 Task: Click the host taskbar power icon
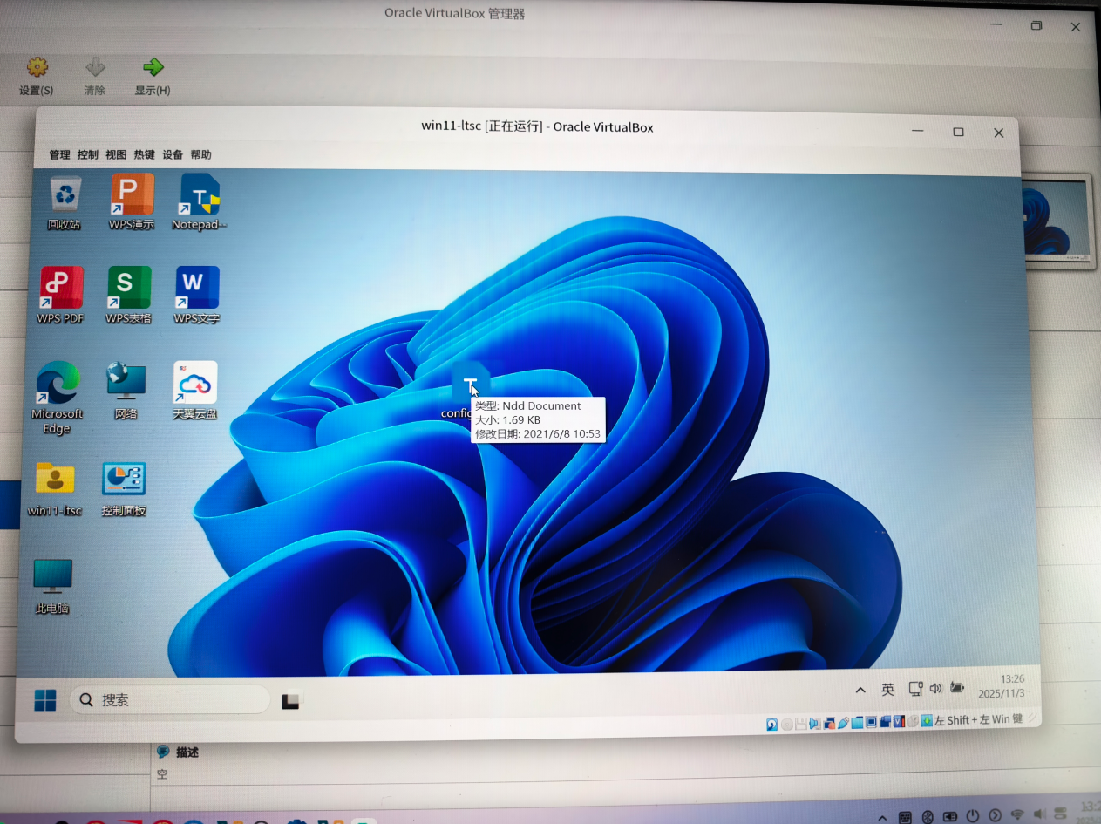tap(972, 815)
